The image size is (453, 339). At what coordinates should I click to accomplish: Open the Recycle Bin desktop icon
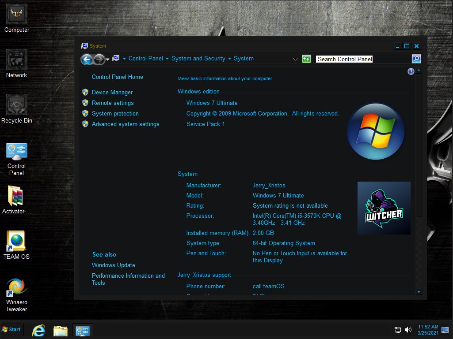pos(16,109)
